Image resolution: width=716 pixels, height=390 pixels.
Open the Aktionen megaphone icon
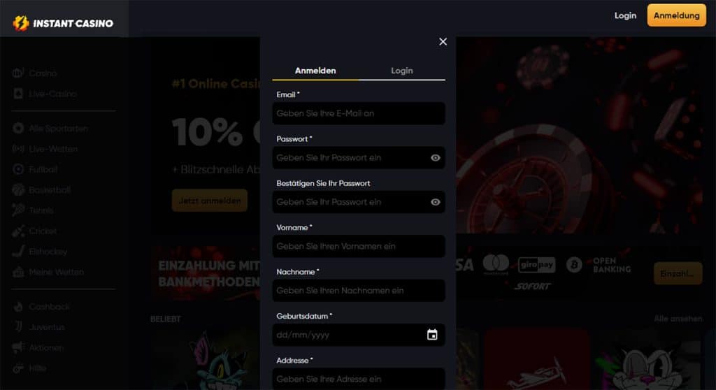point(18,347)
